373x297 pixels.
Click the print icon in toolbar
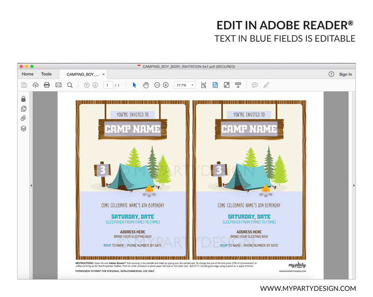coord(47,85)
